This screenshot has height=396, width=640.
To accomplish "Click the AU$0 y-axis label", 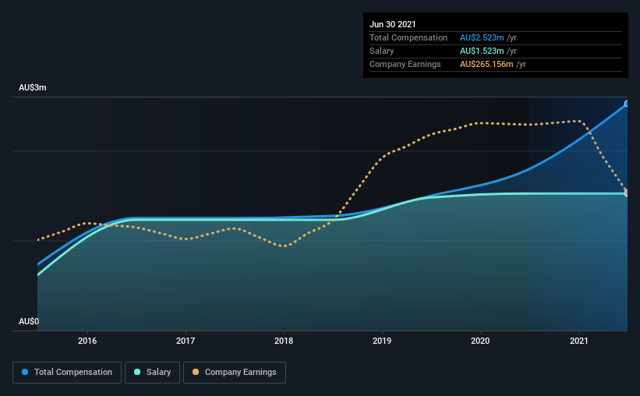I will pos(29,322).
